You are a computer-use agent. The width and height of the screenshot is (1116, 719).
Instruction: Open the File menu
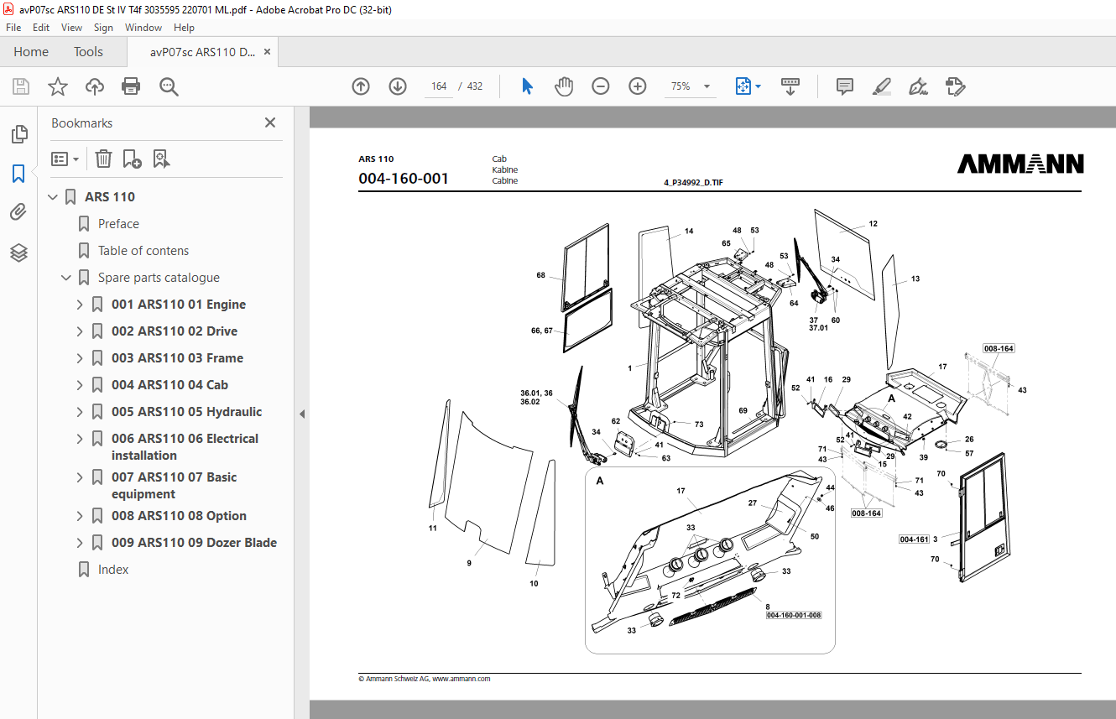[x=13, y=28]
